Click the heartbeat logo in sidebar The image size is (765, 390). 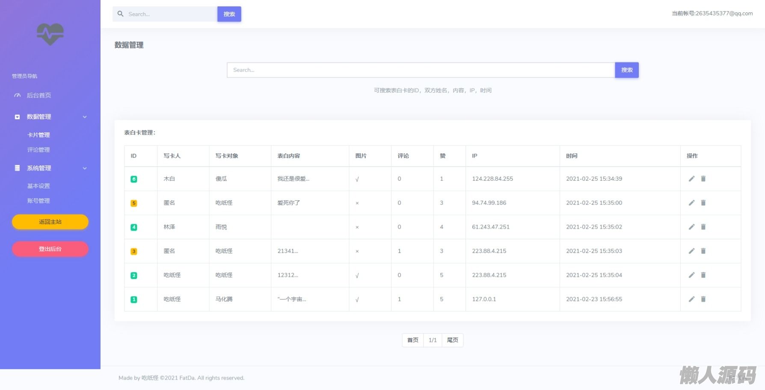click(50, 34)
